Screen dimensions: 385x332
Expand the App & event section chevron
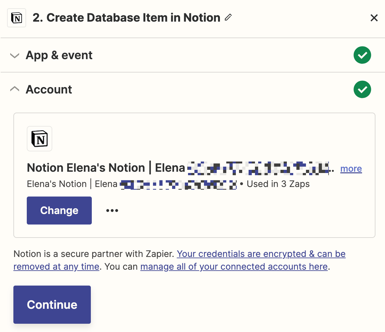[15, 56]
